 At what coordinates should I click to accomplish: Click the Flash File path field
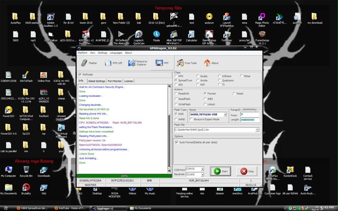pyautogui.click(x=215, y=130)
